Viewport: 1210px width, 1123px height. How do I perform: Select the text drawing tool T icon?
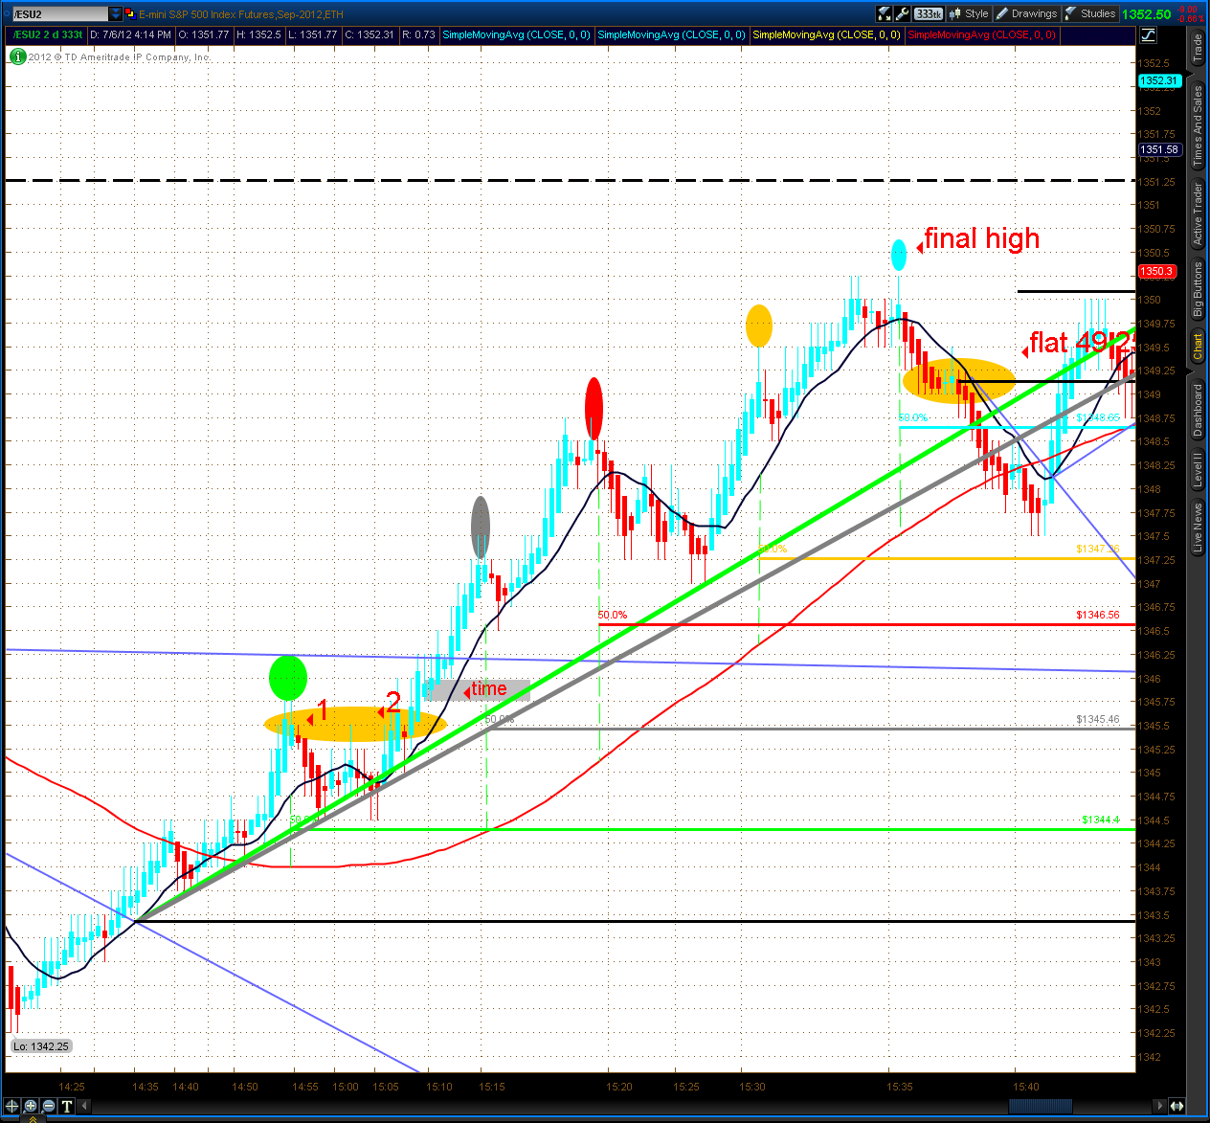[x=67, y=1107]
